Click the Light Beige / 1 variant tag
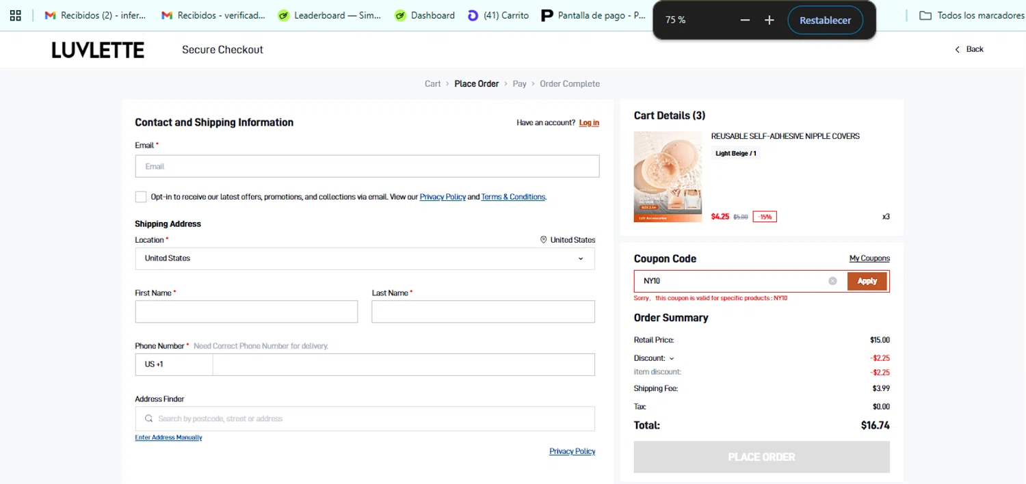Image resolution: width=1026 pixels, height=484 pixels. 736,154
